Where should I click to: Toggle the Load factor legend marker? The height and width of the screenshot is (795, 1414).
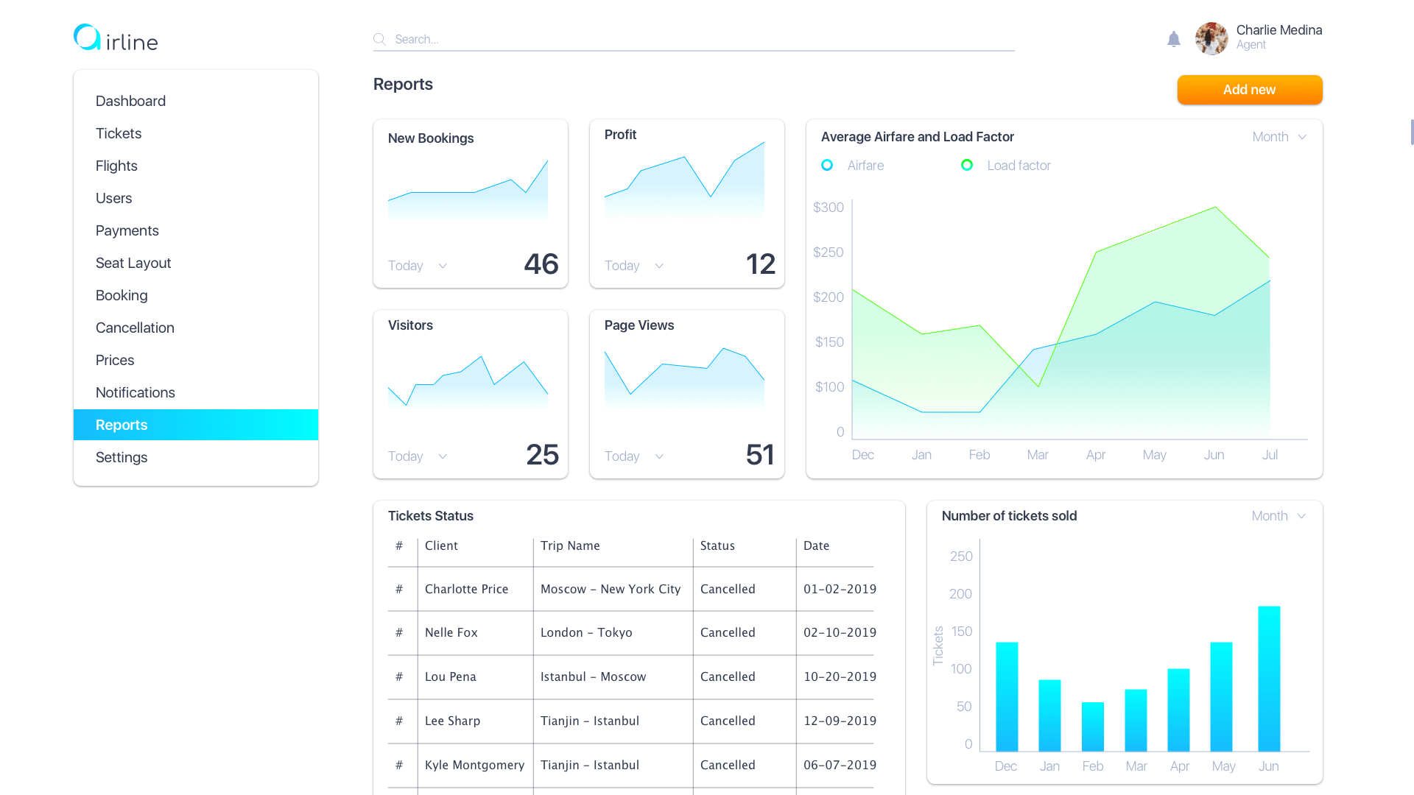967,166
